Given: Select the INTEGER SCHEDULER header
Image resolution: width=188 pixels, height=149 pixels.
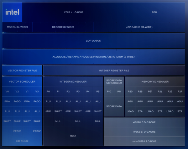Looking at the screenshot, I should [x=73, y=82].
